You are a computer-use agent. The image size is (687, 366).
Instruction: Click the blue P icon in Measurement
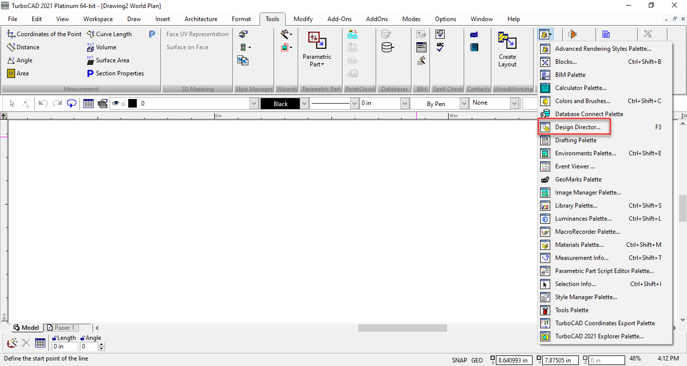(152, 34)
